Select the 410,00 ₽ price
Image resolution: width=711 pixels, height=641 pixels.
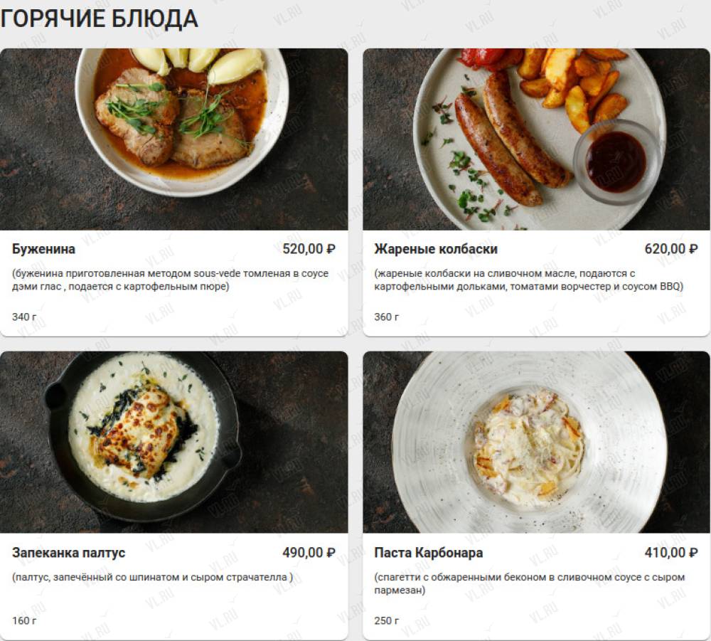[x=671, y=553]
